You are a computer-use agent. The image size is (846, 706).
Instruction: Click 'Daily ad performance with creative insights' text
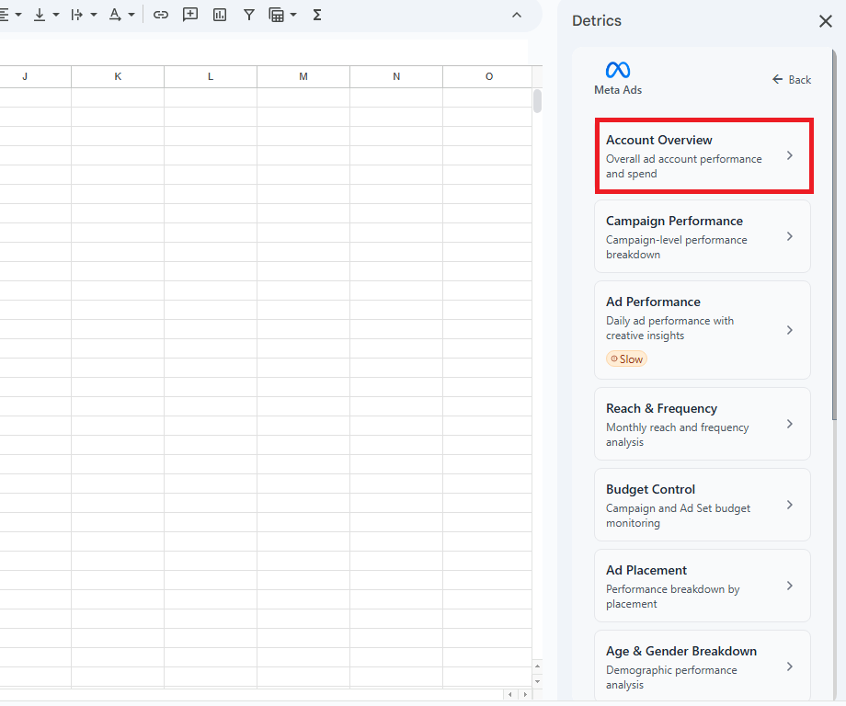[x=669, y=328]
